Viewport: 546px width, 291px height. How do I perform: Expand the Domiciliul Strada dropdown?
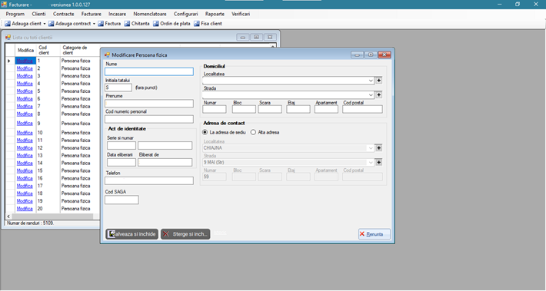pyautogui.click(x=371, y=94)
